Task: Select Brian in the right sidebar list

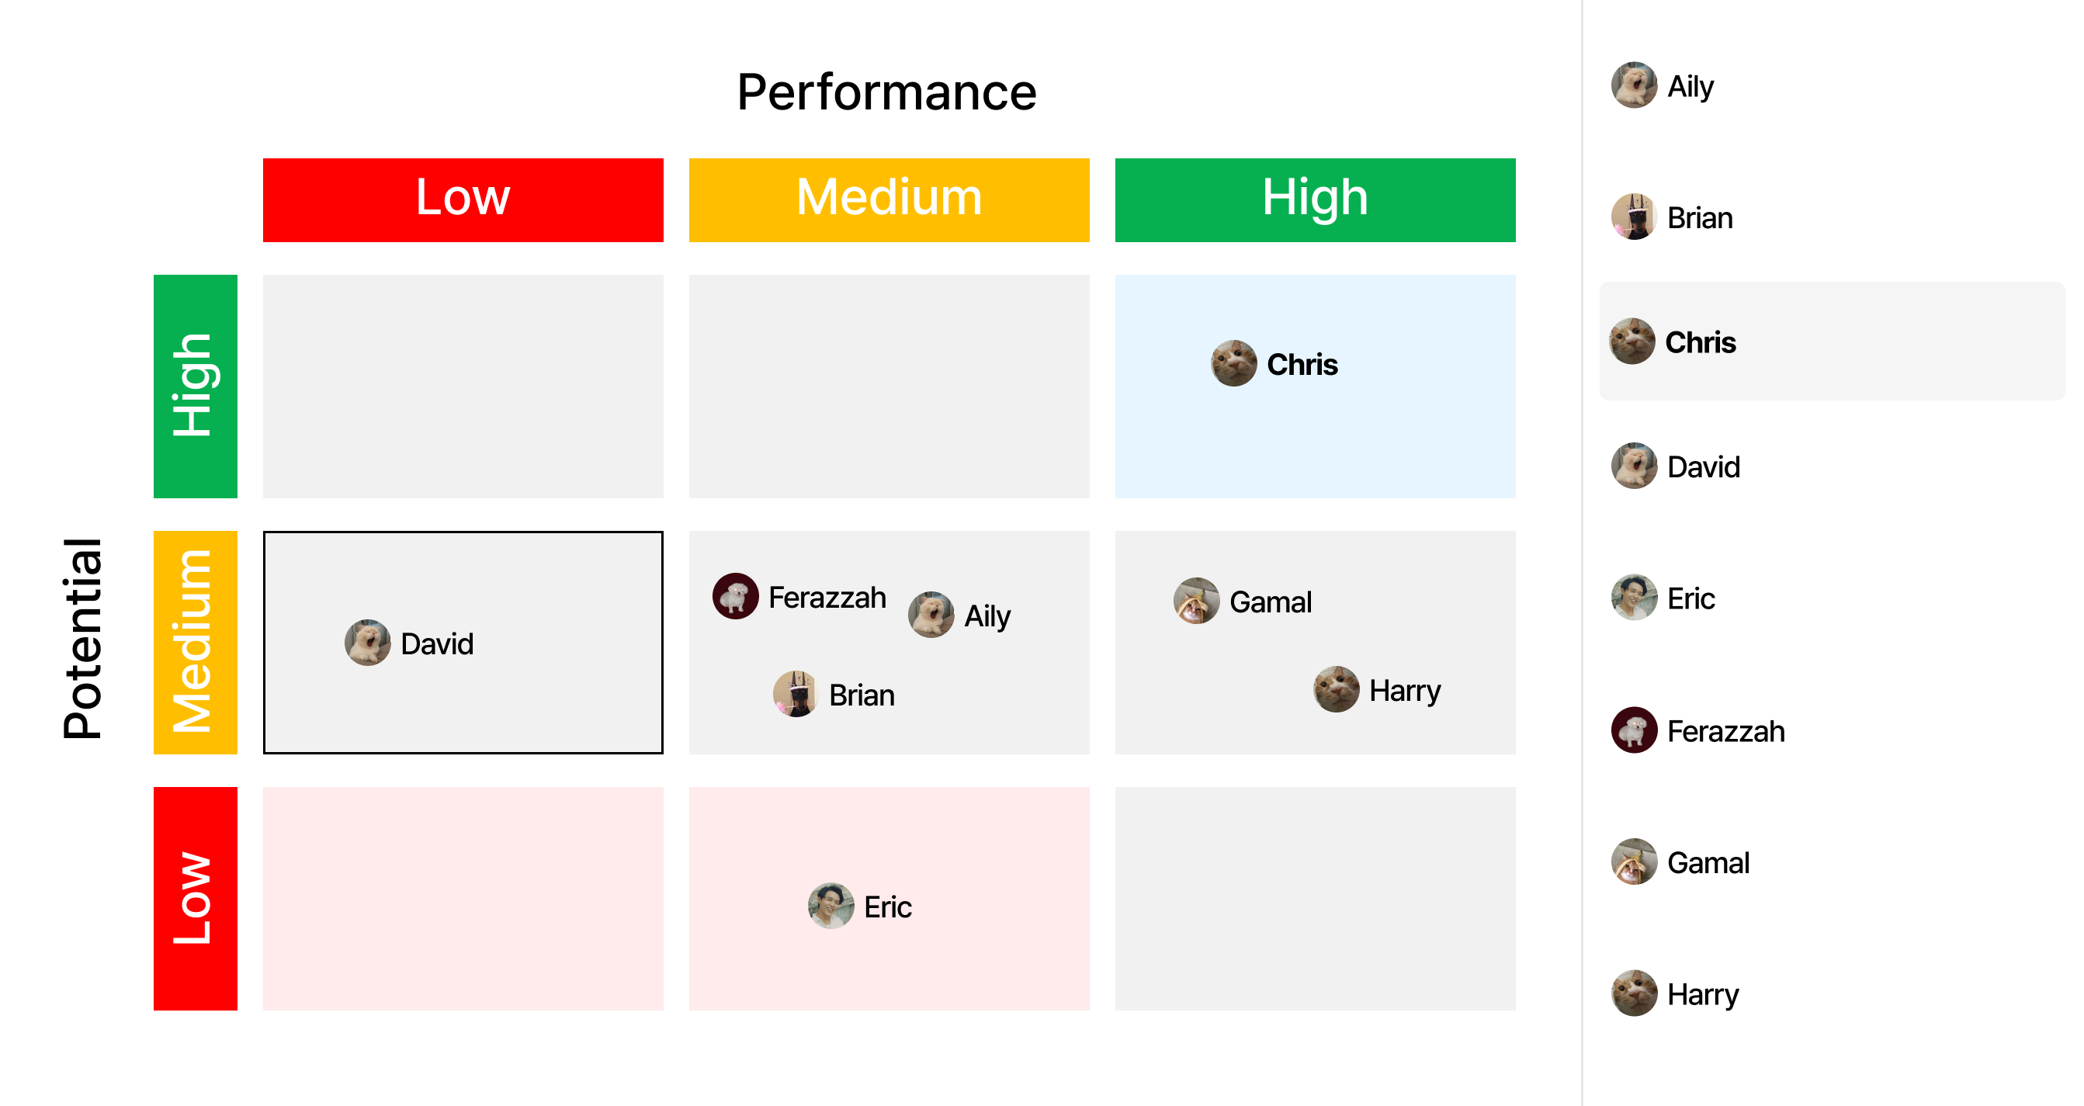Action: coord(1699,217)
